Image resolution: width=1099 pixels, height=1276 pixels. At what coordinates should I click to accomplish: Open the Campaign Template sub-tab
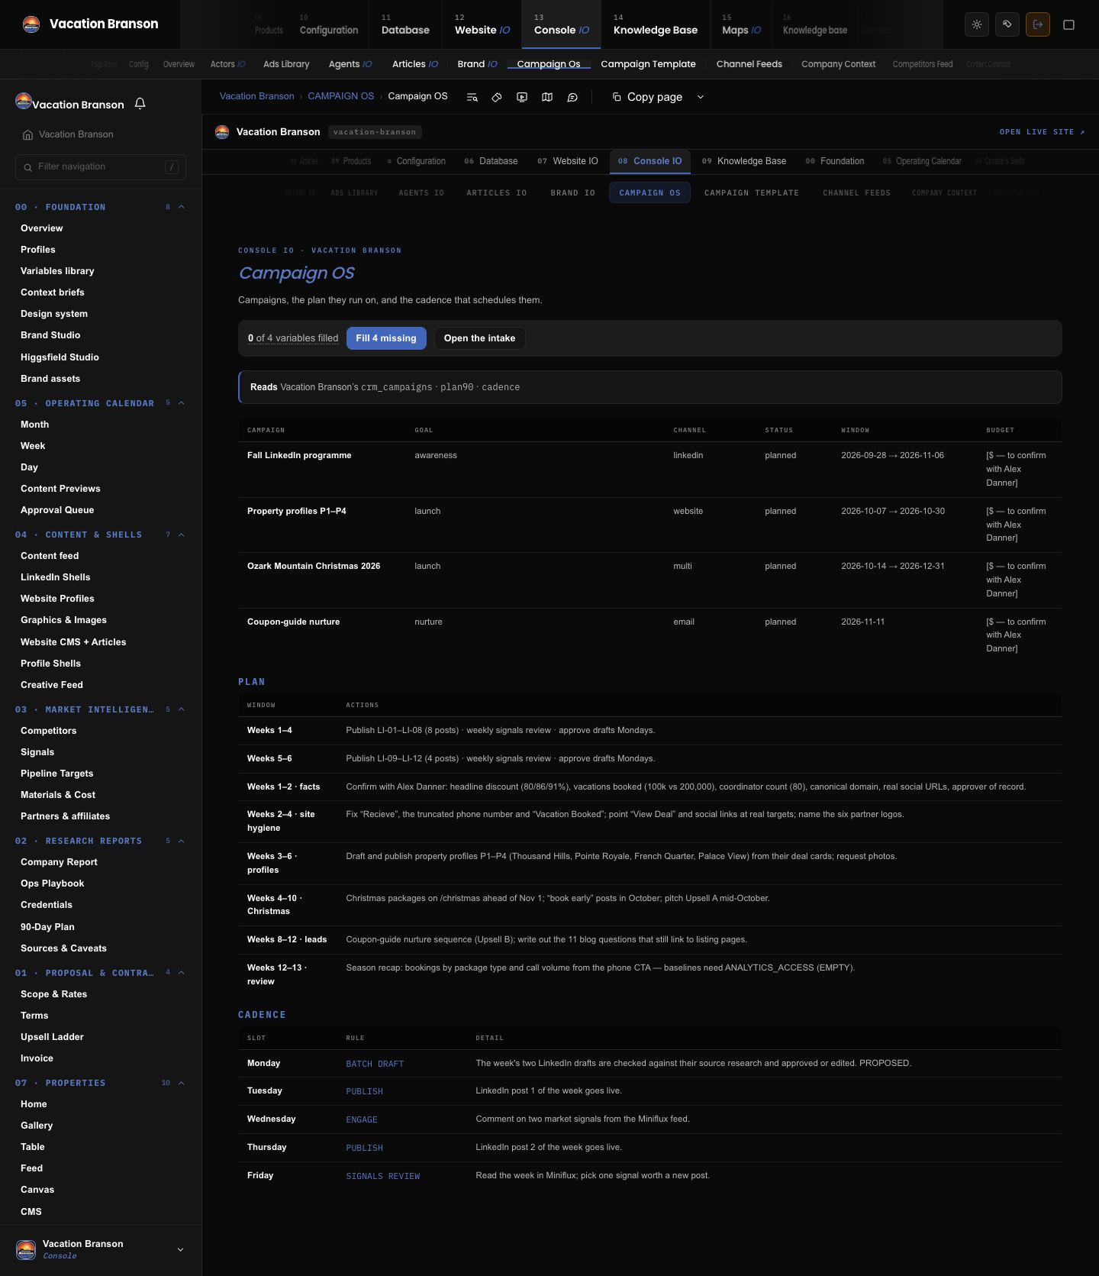coord(648,64)
